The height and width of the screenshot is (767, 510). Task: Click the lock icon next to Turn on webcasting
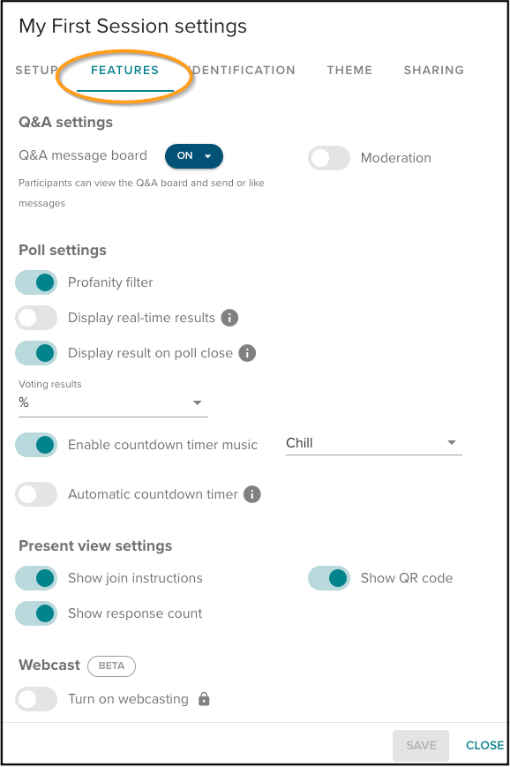[203, 698]
